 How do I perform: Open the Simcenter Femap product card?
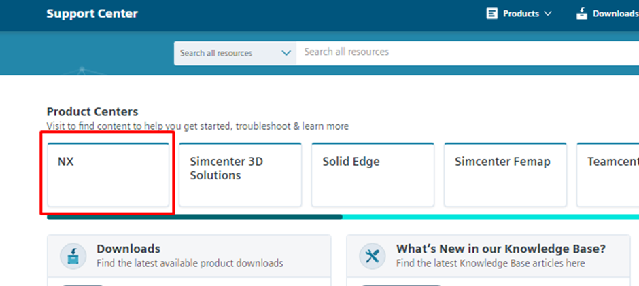(x=505, y=175)
